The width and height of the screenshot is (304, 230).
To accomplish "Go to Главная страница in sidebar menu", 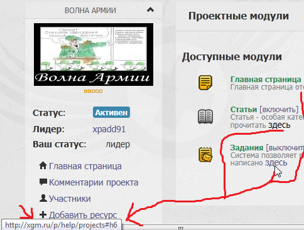I will click(85, 166).
